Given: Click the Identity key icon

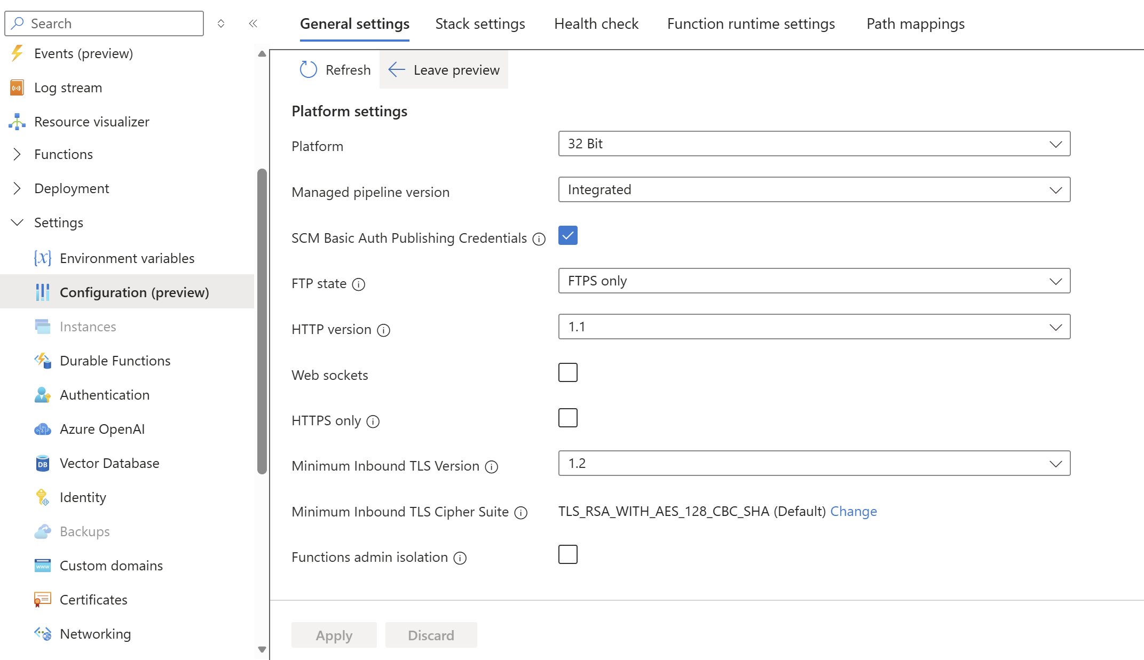Looking at the screenshot, I should pos(43,497).
